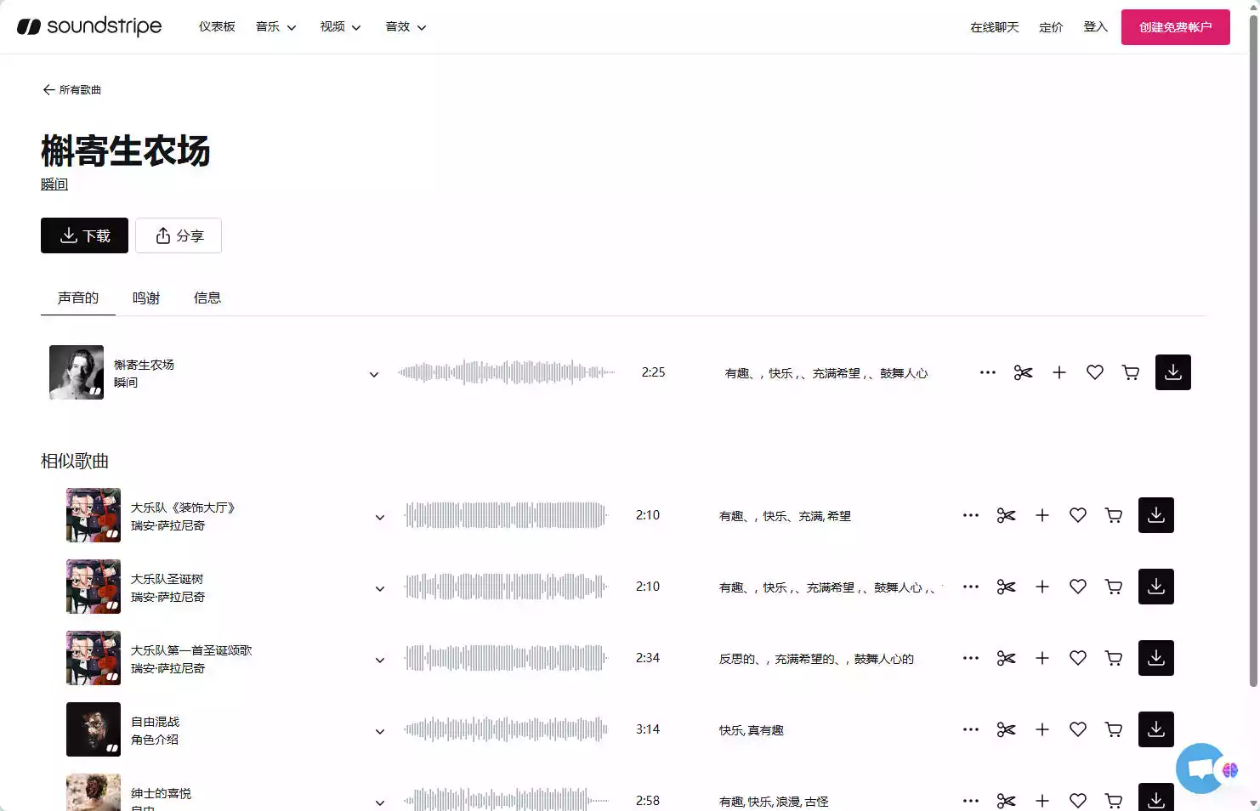Expand 大乐队圣诞树 row chevron
This screenshot has height=811, width=1260.
[x=380, y=588]
